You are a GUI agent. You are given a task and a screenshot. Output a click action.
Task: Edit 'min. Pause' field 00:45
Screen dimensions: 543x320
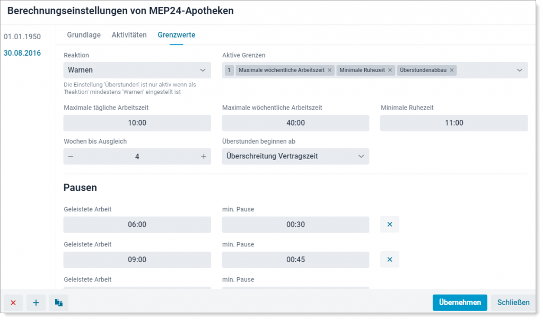[x=295, y=260]
